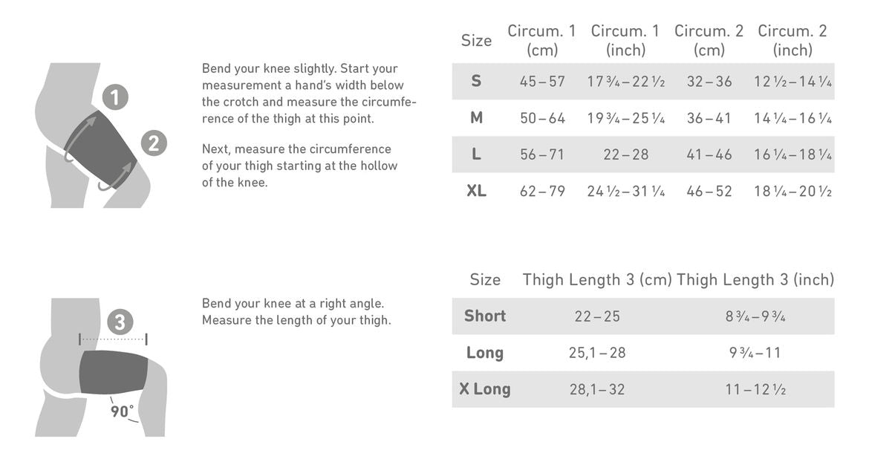Click the 90° knee angle label

tap(123, 411)
